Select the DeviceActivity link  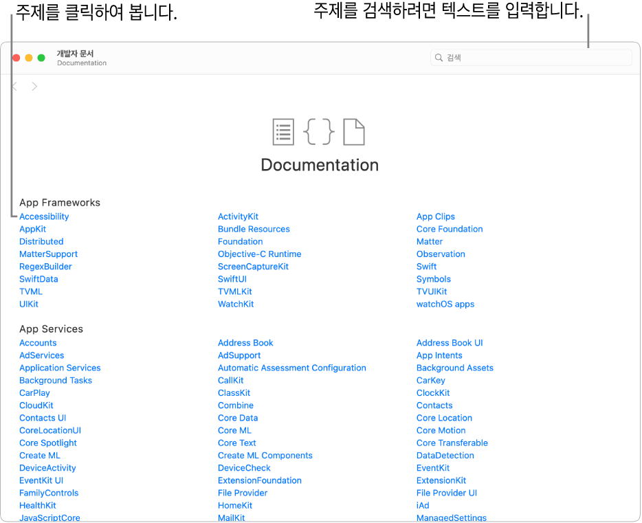(x=47, y=468)
